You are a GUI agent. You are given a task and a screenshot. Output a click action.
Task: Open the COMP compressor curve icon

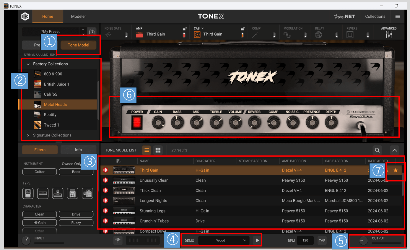click(256, 35)
